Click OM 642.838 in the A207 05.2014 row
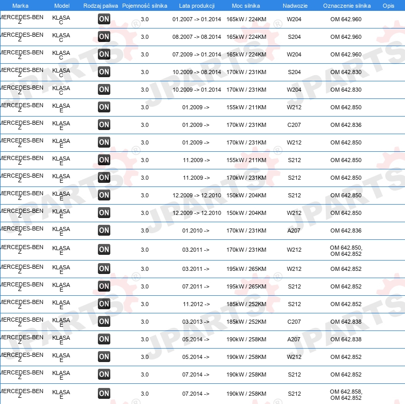 point(346,339)
